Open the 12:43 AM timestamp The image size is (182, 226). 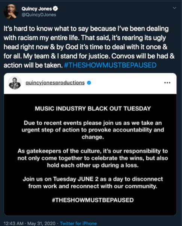click(x=14, y=223)
